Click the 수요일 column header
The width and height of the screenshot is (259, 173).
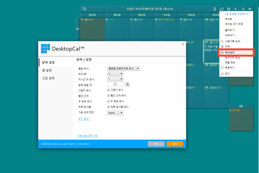pyautogui.click(x=167, y=15)
